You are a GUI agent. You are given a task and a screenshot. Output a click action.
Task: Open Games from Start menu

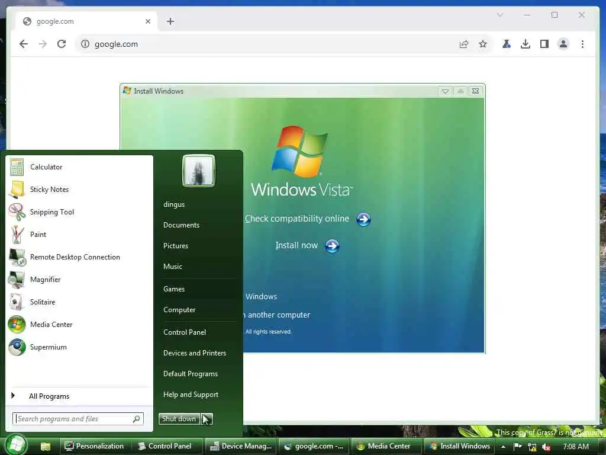[x=174, y=289]
